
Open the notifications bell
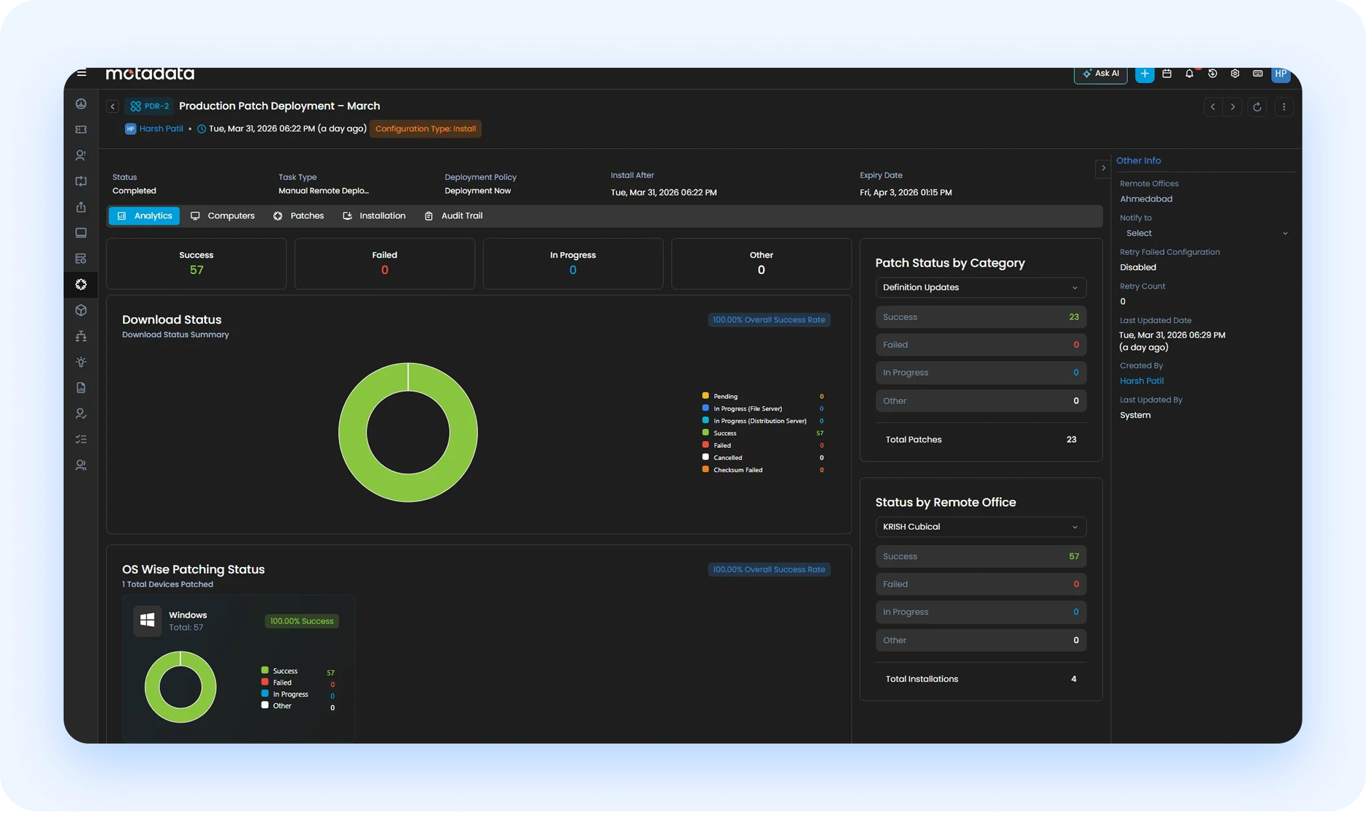(x=1189, y=73)
